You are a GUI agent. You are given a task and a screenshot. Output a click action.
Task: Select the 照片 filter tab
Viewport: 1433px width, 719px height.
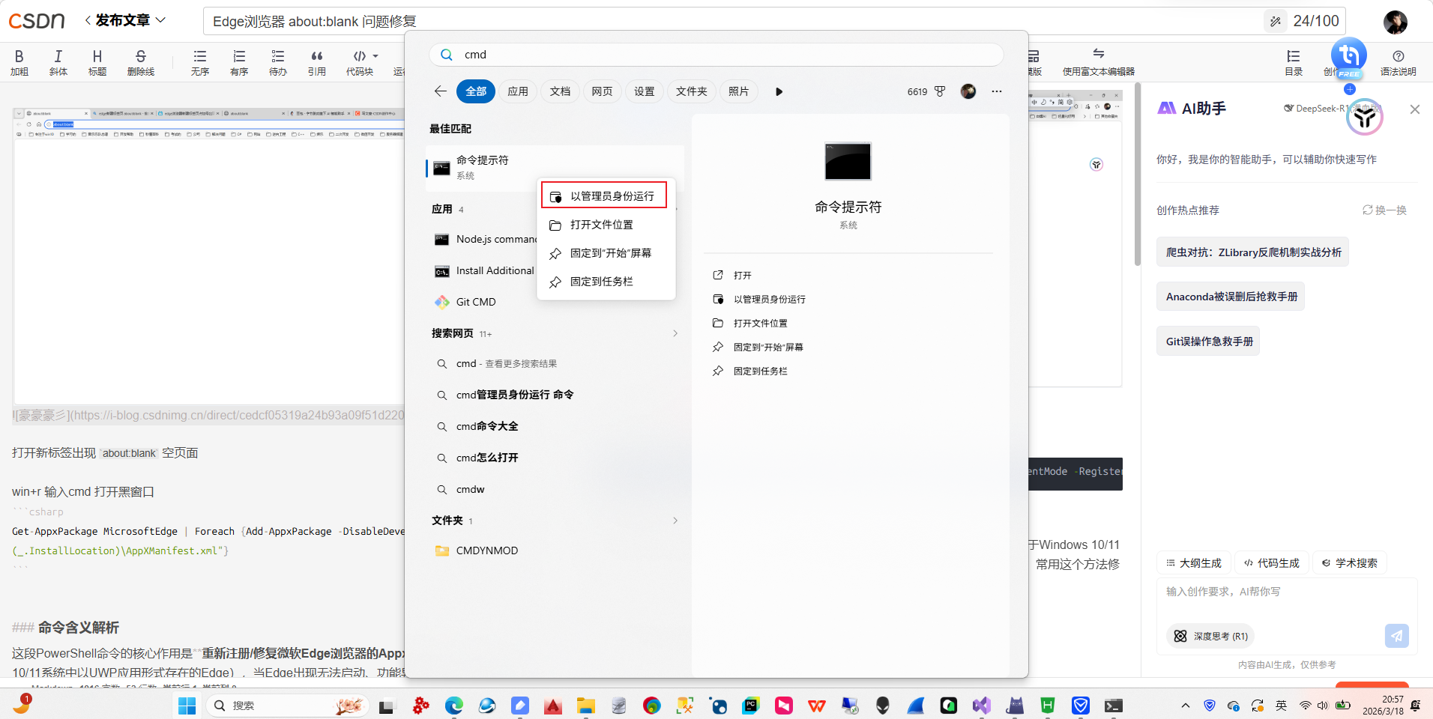click(738, 91)
